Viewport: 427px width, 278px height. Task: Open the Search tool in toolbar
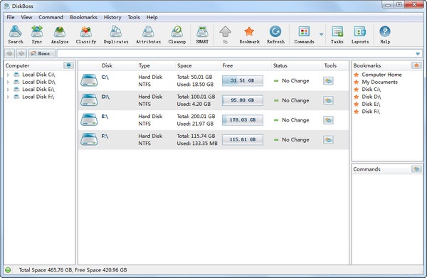[x=16, y=35]
